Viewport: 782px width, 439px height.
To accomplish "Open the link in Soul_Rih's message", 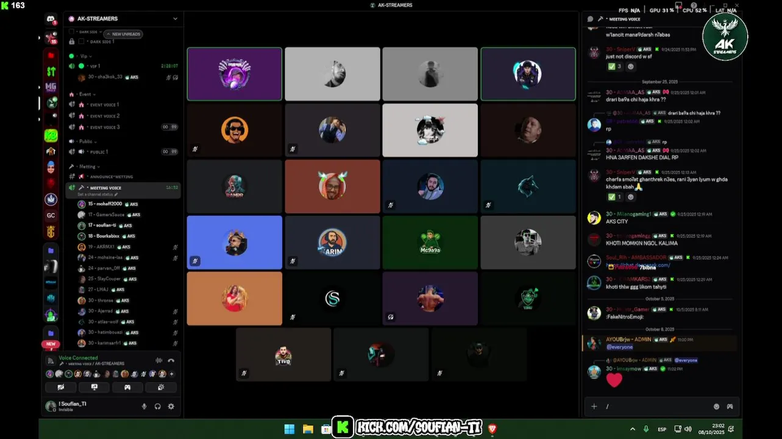I will click(639, 265).
